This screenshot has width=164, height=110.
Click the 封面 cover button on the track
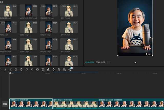pyautogui.click(x=5, y=104)
